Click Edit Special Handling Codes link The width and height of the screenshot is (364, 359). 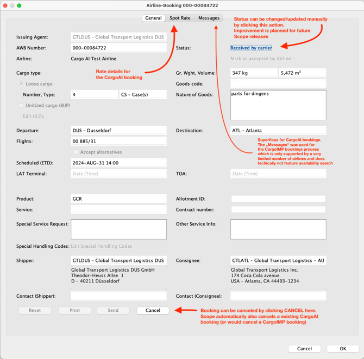102,246
